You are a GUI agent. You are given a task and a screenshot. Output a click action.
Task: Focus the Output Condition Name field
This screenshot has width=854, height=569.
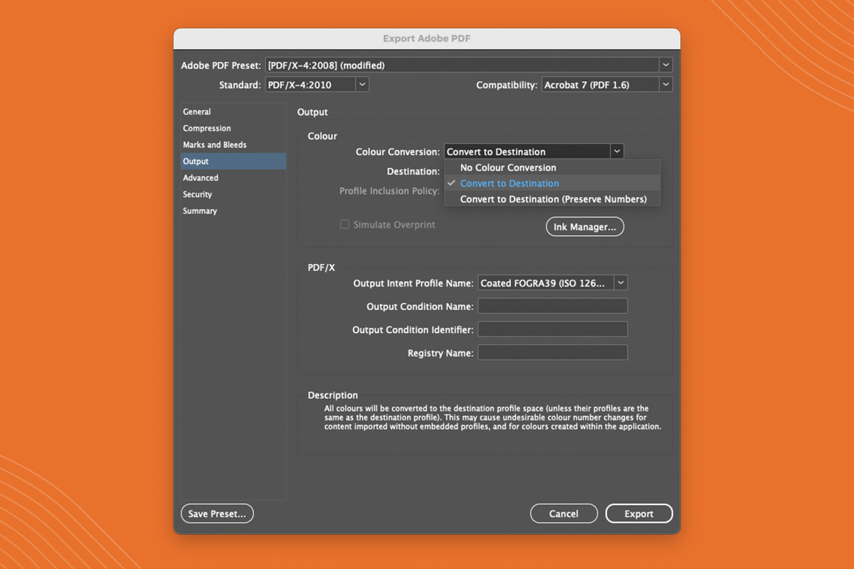[x=552, y=307]
